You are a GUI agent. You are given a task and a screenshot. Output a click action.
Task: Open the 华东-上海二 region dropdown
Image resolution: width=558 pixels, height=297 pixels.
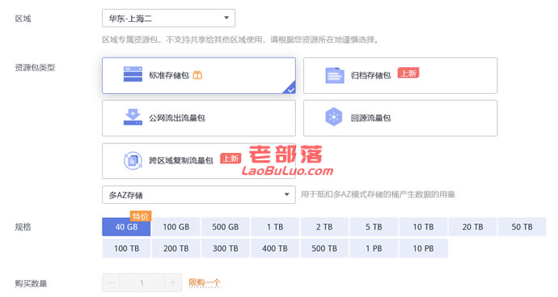coord(168,18)
